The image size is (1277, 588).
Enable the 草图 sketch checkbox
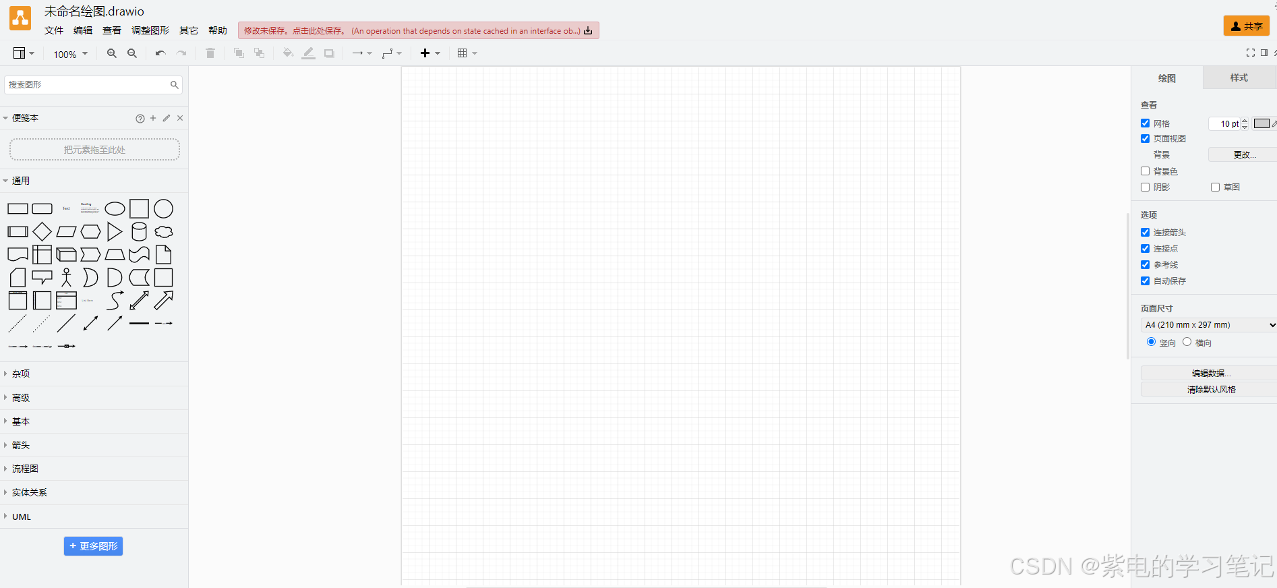(x=1215, y=187)
